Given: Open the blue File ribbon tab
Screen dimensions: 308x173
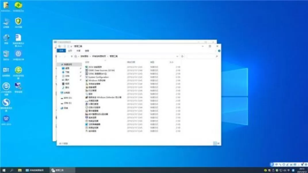Looking at the screenshot, I should 61,51.
